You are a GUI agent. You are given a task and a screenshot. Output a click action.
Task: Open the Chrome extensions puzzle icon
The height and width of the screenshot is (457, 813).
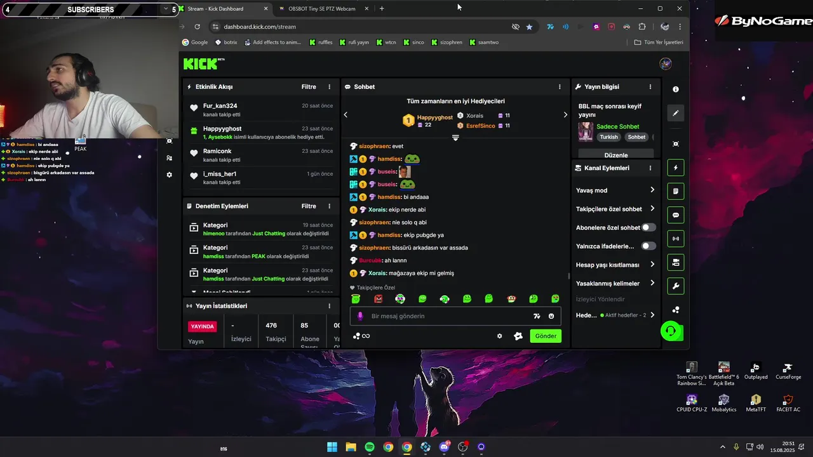point(642,27)
